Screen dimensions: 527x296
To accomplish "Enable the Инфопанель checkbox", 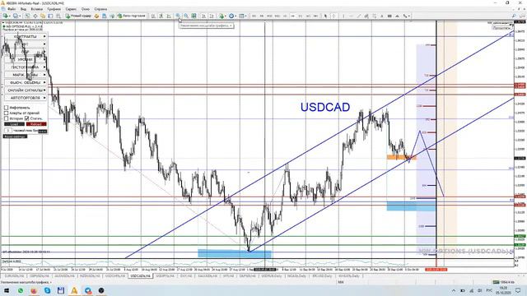I will 7,108.
